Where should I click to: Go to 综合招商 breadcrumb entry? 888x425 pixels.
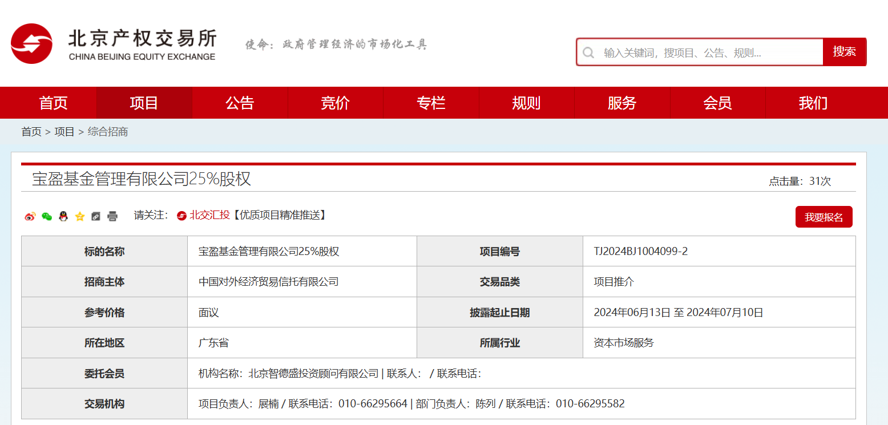click(x=107, y=131)
